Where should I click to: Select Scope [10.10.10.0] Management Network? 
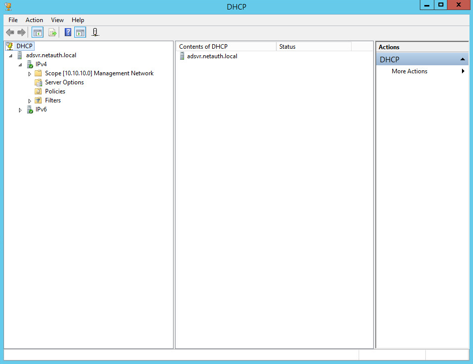pyautogui.click(x=99, y=73)
